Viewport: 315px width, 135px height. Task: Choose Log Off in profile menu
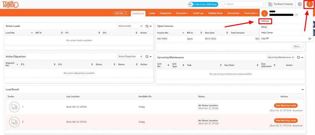click(x=265, y=38)
